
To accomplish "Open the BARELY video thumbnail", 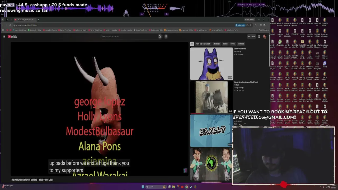I will tap(211, 131).
